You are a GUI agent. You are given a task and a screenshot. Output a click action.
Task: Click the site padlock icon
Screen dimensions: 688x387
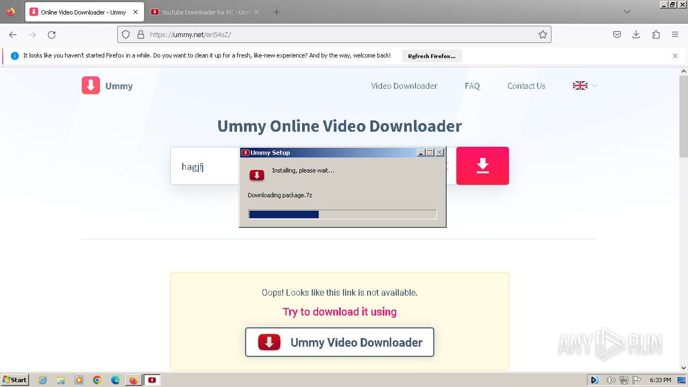[141, 34]
